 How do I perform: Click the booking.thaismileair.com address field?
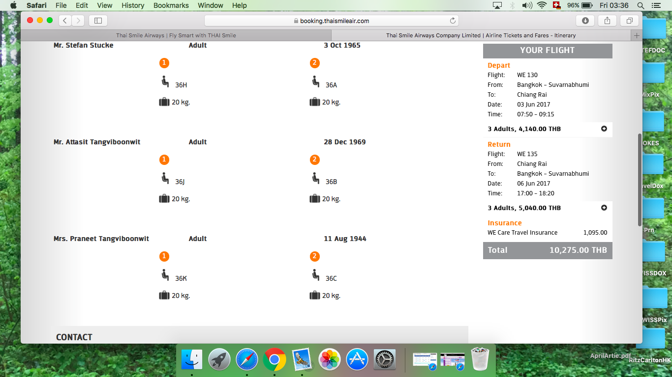[331, 21]
